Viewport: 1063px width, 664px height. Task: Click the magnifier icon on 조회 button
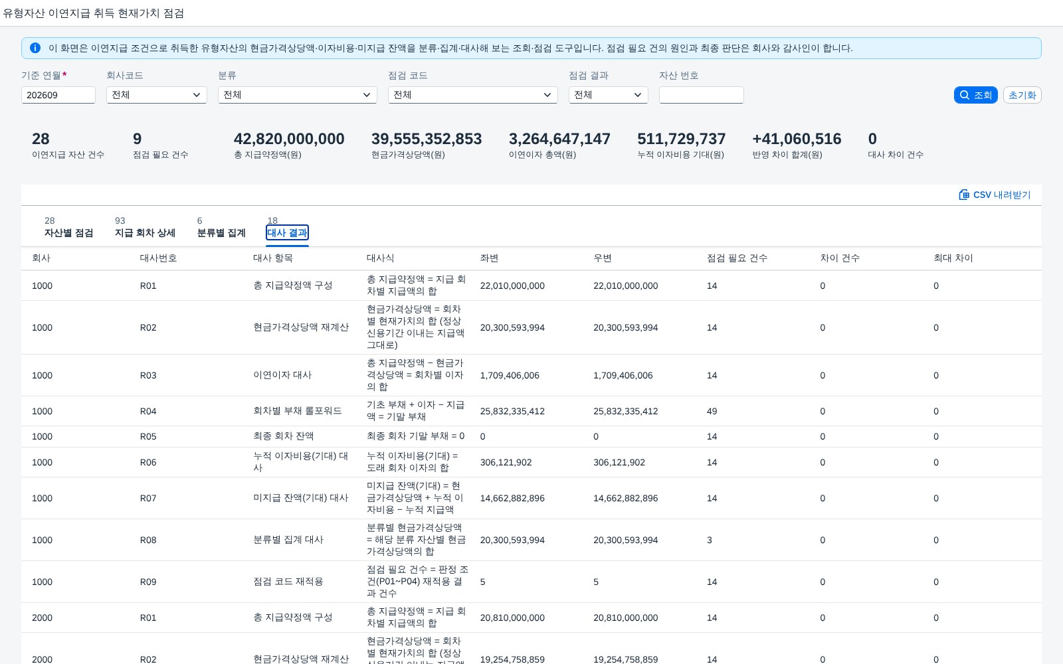point(965,95)
